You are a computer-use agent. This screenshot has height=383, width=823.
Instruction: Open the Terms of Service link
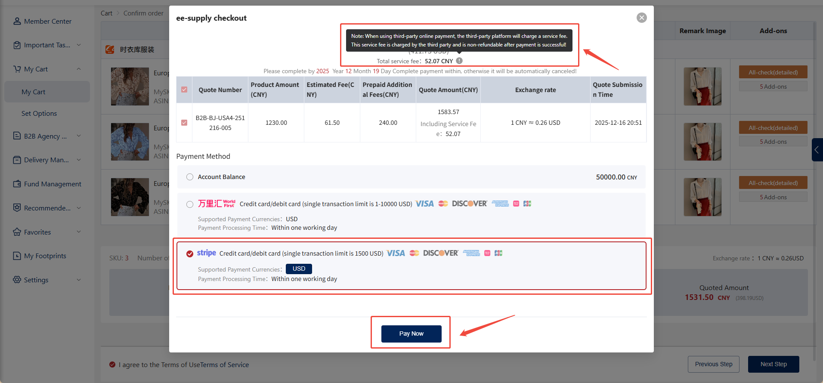pyautogui.click(x=225, y=364)
